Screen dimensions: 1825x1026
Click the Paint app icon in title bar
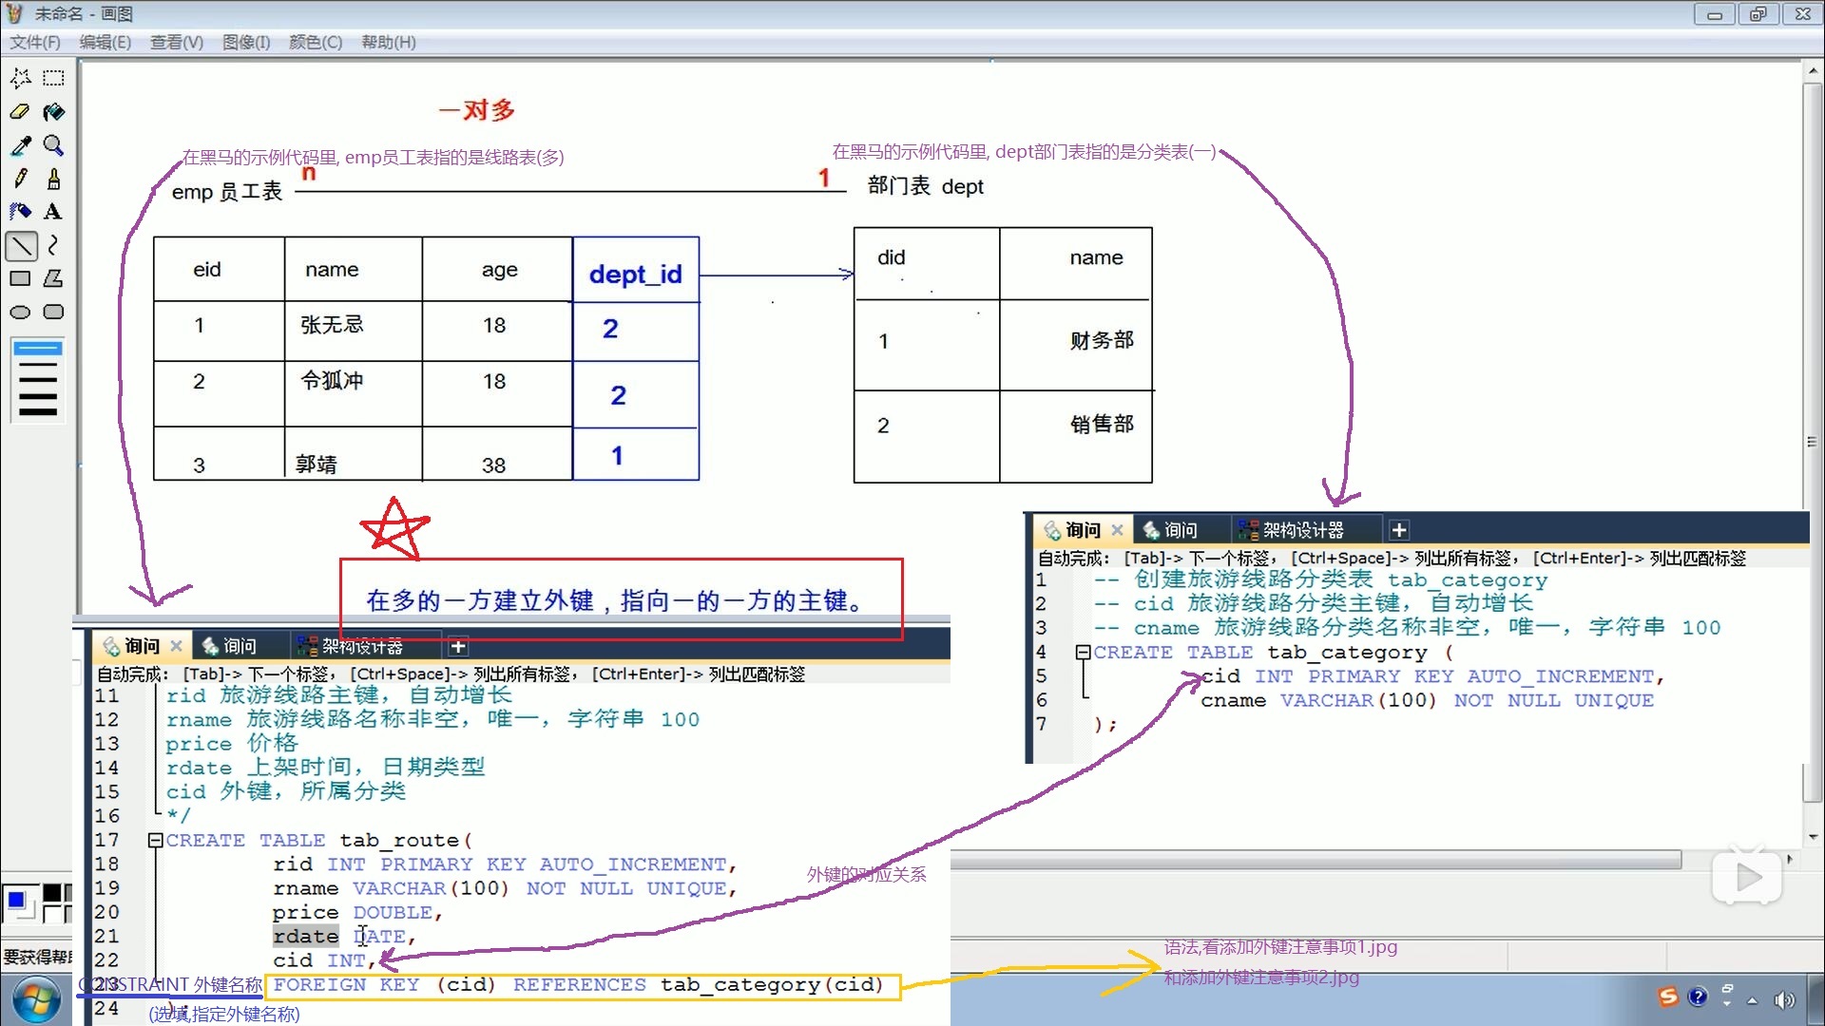[x=14, y=13]
